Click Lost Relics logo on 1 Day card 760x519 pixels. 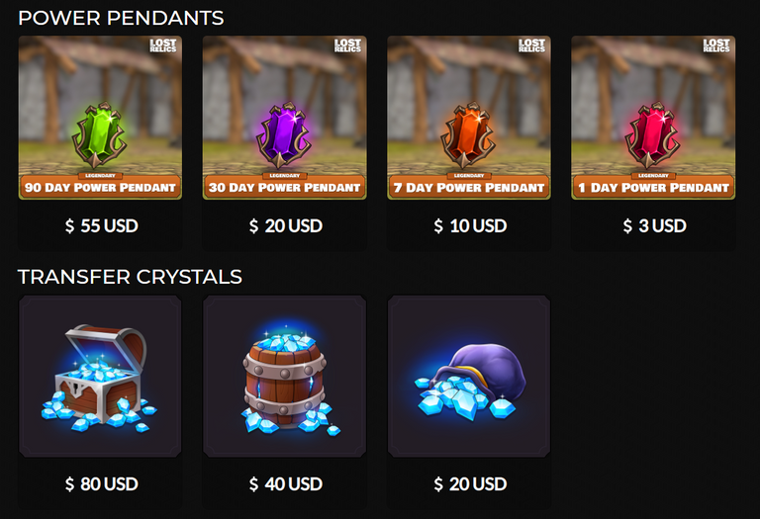coord(716,45)
